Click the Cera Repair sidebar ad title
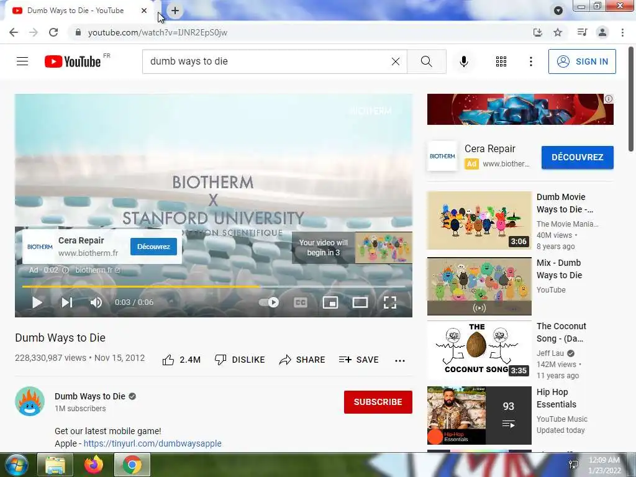636x477 pixels. [x=489, y=149]
